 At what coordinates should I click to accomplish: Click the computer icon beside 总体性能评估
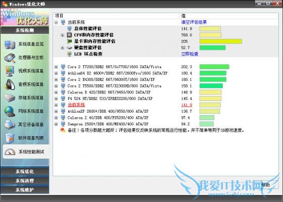pyautogui.click(x=70, y=28)
